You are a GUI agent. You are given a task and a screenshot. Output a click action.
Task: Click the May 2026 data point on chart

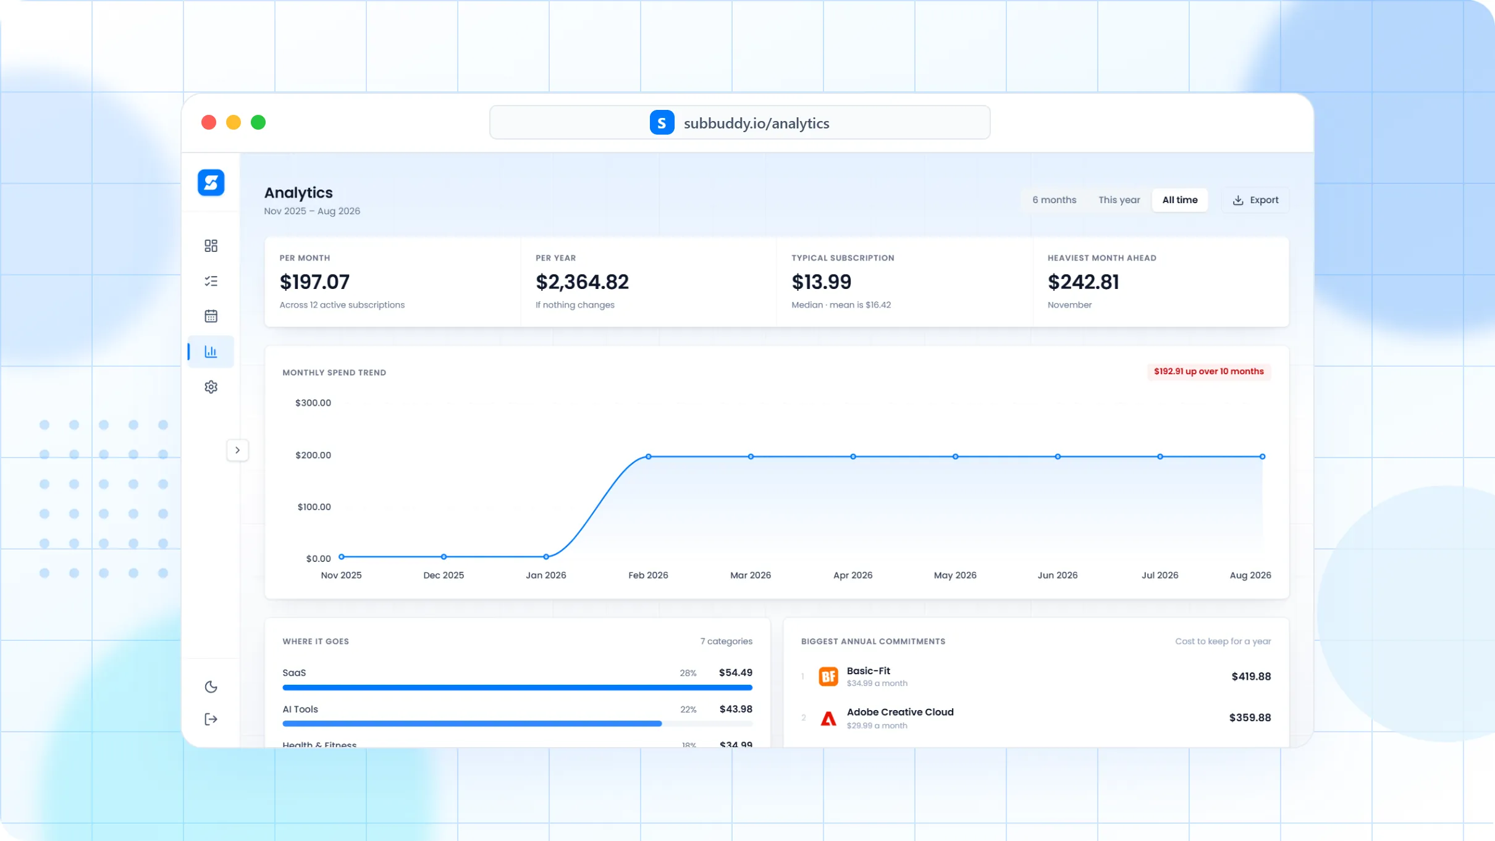tap(955, 457)
